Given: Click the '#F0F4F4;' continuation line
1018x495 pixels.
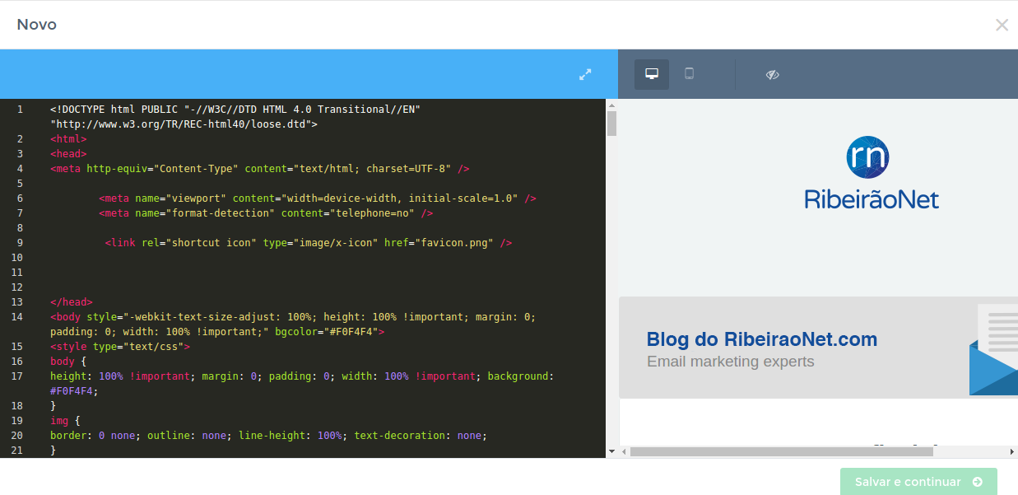Looking at the screenshot, I should pyautogui.click(x=74, y=390).
